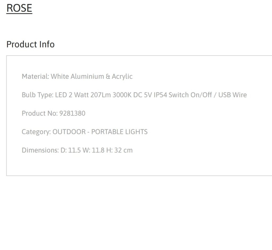Select the Dimensions label
This screenshot has height=250, width=272.
(40, 150)
